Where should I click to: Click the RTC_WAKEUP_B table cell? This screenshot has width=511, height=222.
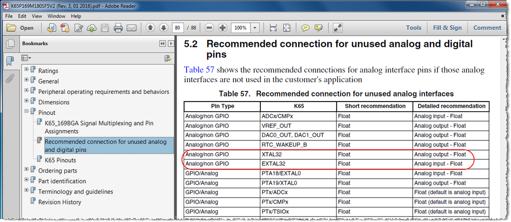tap(298, 144)
